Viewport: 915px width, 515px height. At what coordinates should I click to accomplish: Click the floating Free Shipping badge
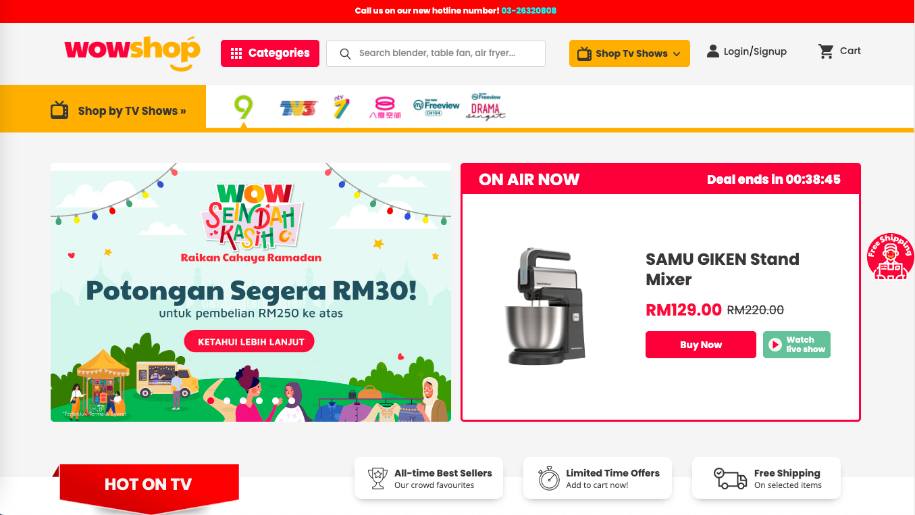point(891,257)
